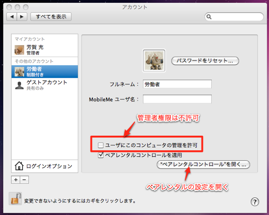Click the house icon beside ログインオプション

pyautogui.click(x=19, y=166)
